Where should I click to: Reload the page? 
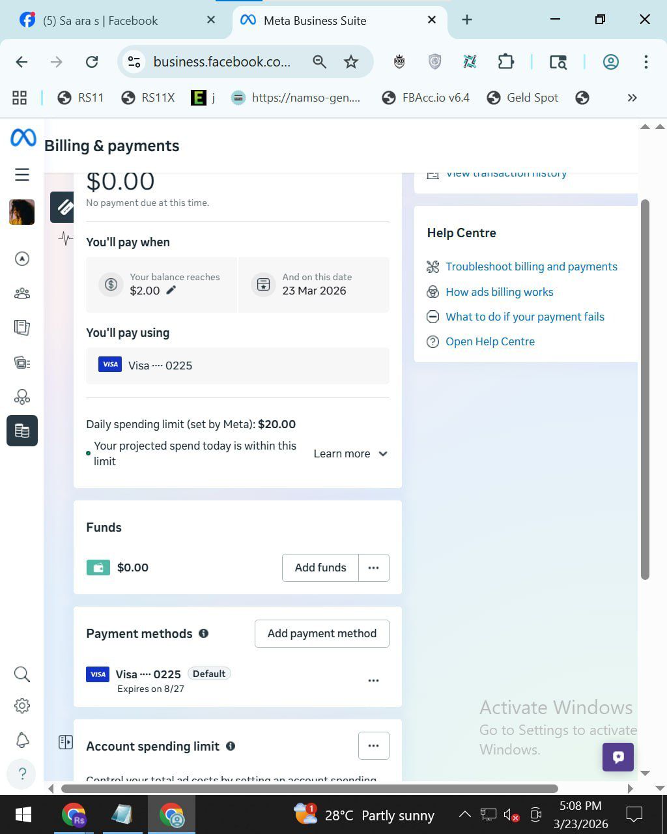(92, 62)
